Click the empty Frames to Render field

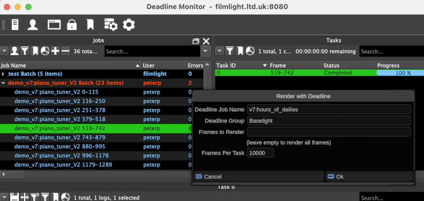pos(329,132)
